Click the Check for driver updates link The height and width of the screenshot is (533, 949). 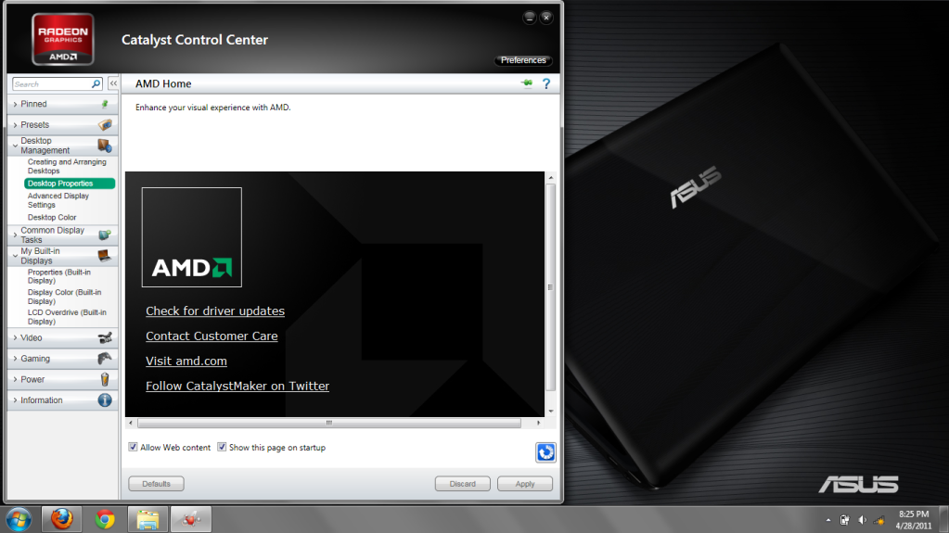(215, 311)
